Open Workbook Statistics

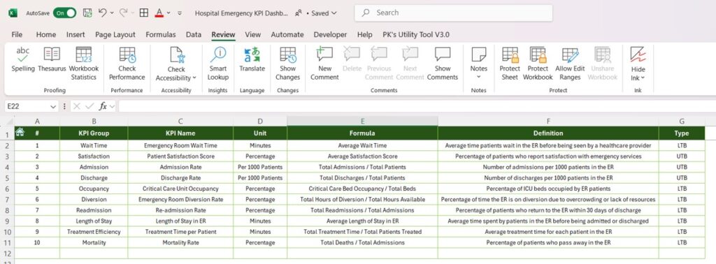[x=84, y=64]
